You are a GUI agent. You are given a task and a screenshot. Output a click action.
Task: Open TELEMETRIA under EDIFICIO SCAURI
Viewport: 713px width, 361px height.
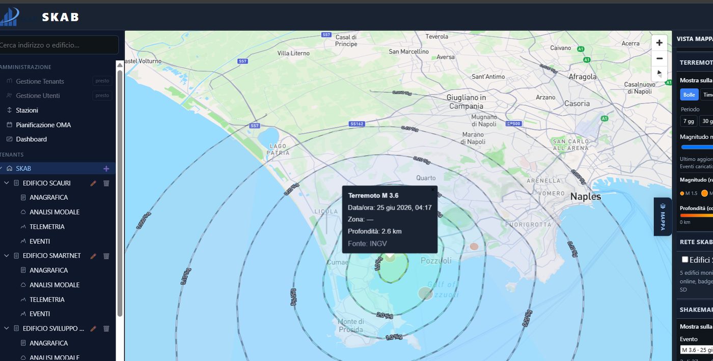(x=47, y=227)
